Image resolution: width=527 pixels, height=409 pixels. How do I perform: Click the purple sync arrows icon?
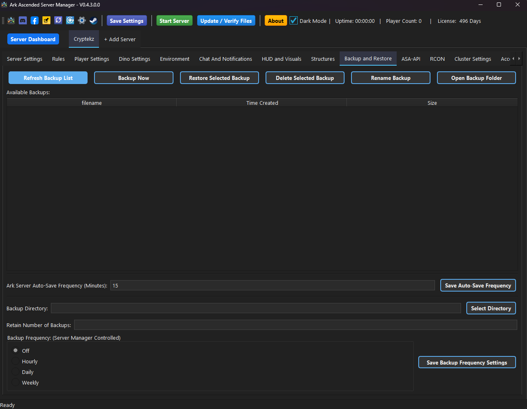tap(58, 20)
